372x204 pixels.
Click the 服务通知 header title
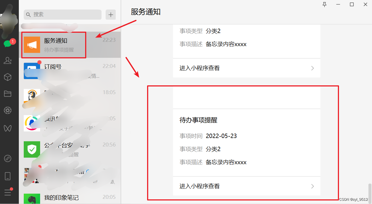click(146, 12)
